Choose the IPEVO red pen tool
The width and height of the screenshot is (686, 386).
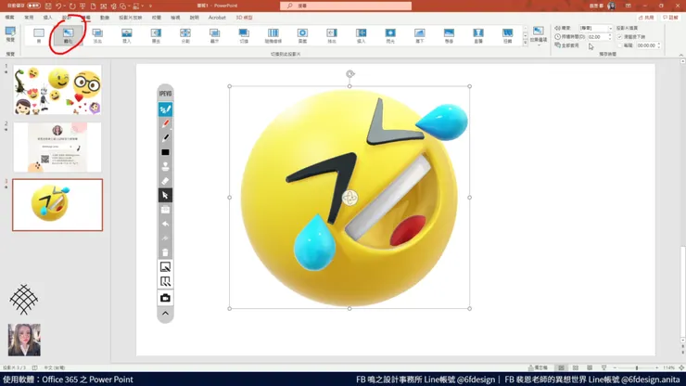(165, 123)
